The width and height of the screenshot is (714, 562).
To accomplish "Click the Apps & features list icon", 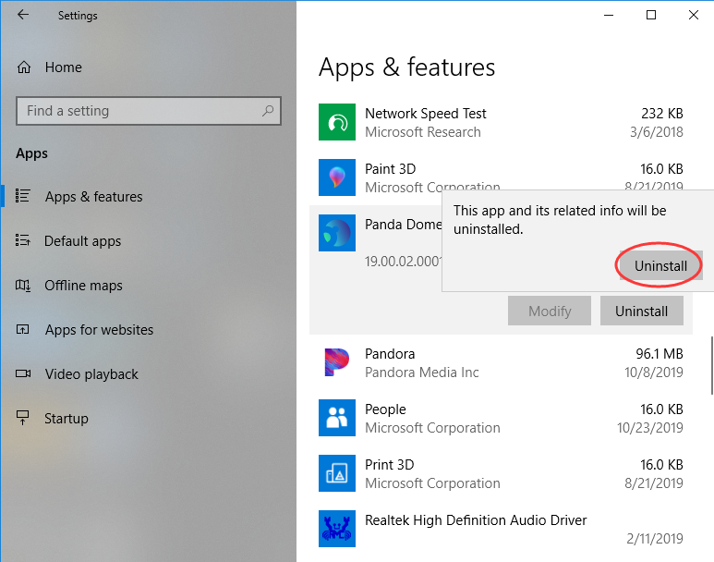I will point(23,196).
